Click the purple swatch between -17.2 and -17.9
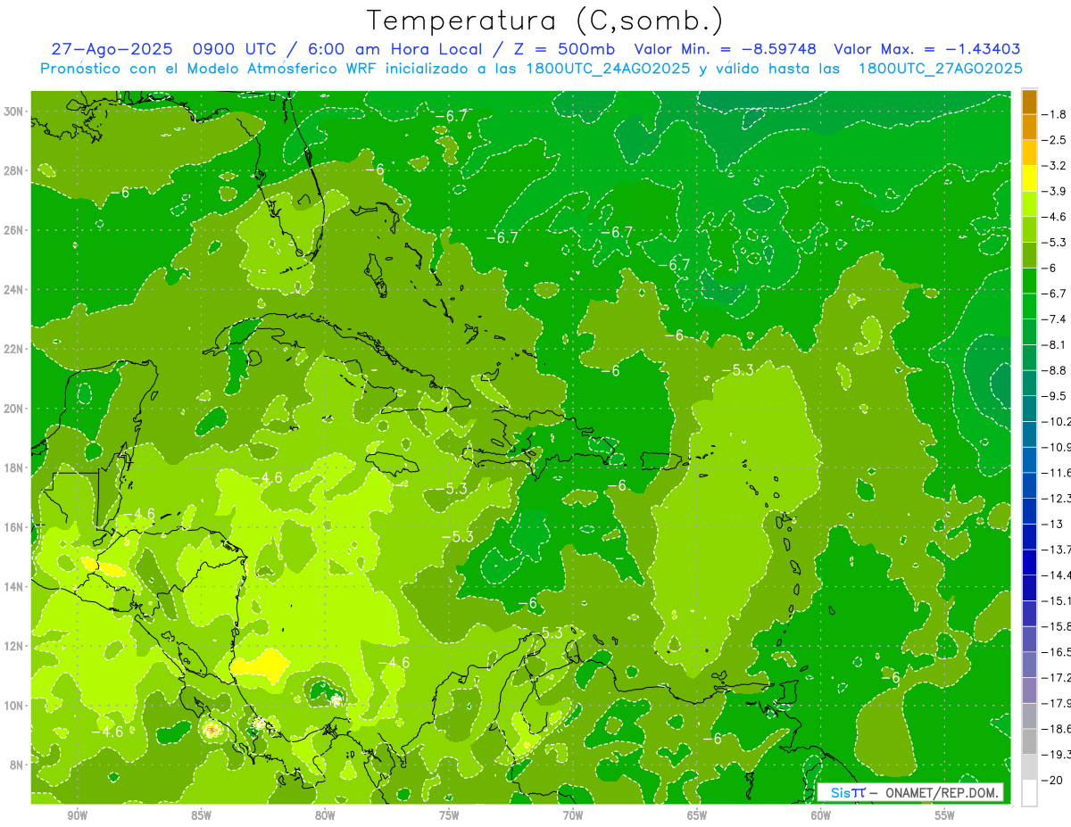 click(x=1029, y=691)
